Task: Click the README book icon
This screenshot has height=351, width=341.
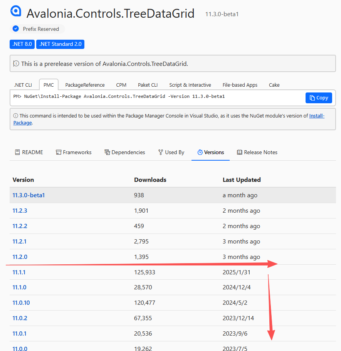Action: [17, 152]
